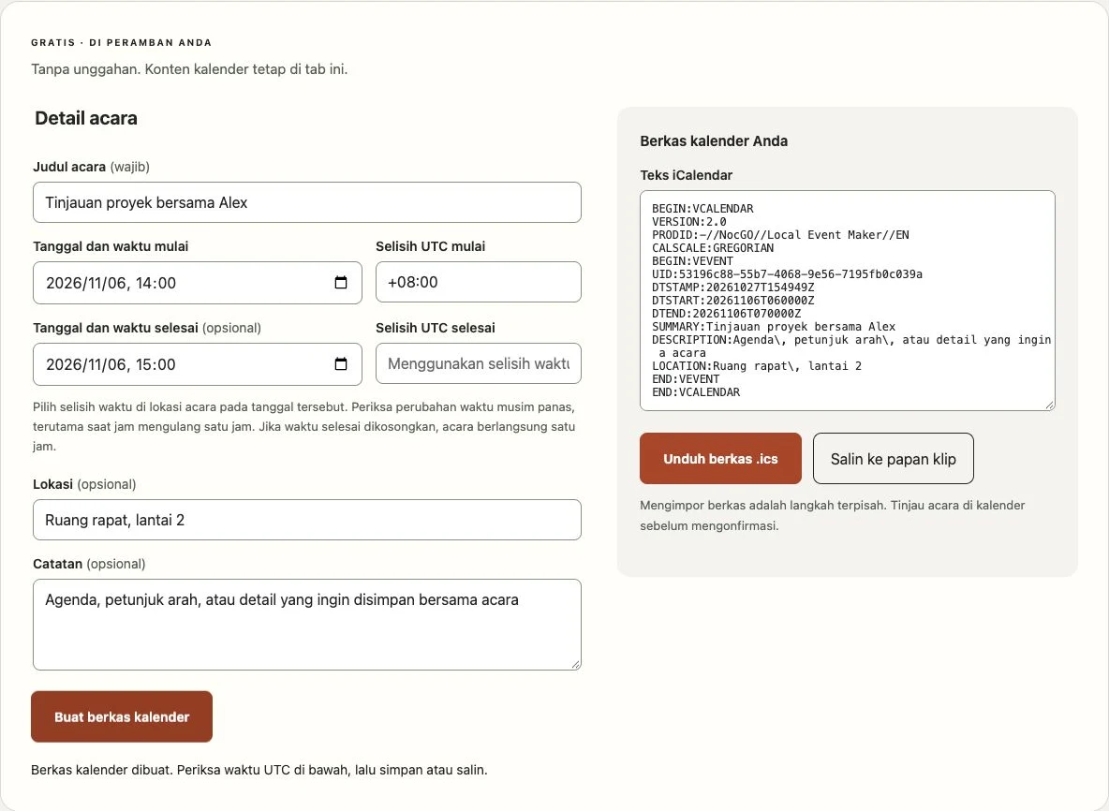The image size is (1109, 811).
Task: Click the Judul acara input field
Action: [307, 202]
